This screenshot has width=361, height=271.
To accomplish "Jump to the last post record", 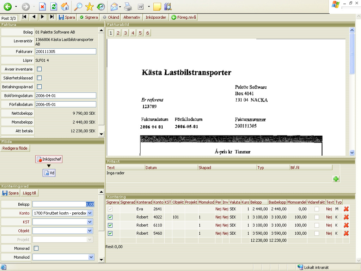I will (x=52, y=17).
